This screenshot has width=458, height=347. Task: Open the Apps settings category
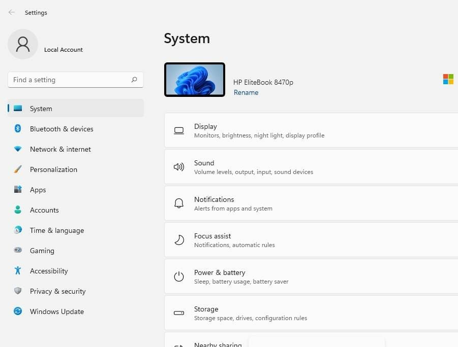tap(38, 190)
